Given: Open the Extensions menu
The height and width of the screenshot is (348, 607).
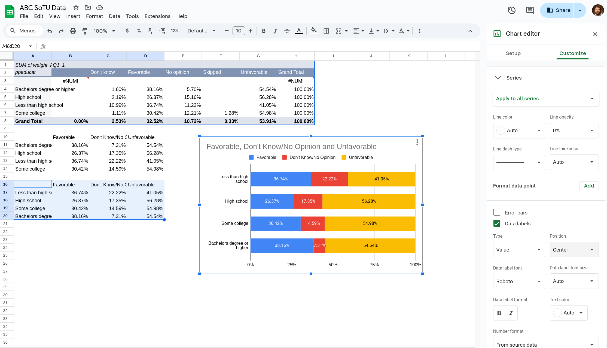Looking at the screenshot, I should [157, 16].
